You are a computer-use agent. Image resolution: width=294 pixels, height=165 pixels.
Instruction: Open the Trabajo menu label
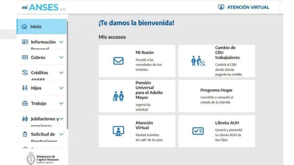tap(38, 103)
